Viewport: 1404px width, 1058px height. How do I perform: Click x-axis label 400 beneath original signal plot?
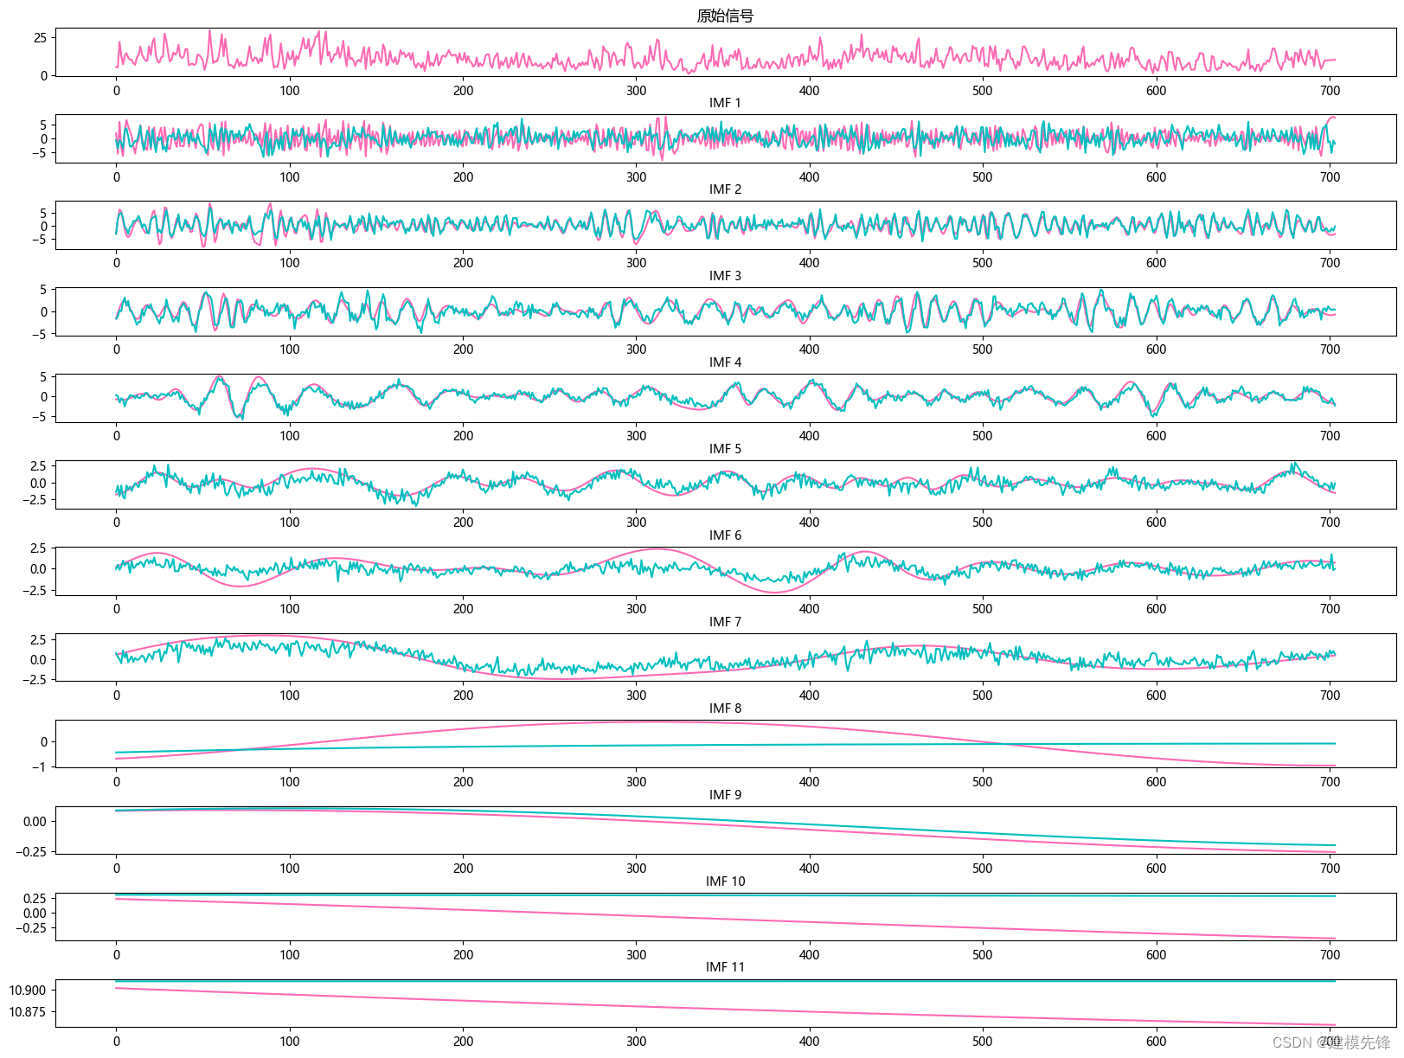coord(809,91)
